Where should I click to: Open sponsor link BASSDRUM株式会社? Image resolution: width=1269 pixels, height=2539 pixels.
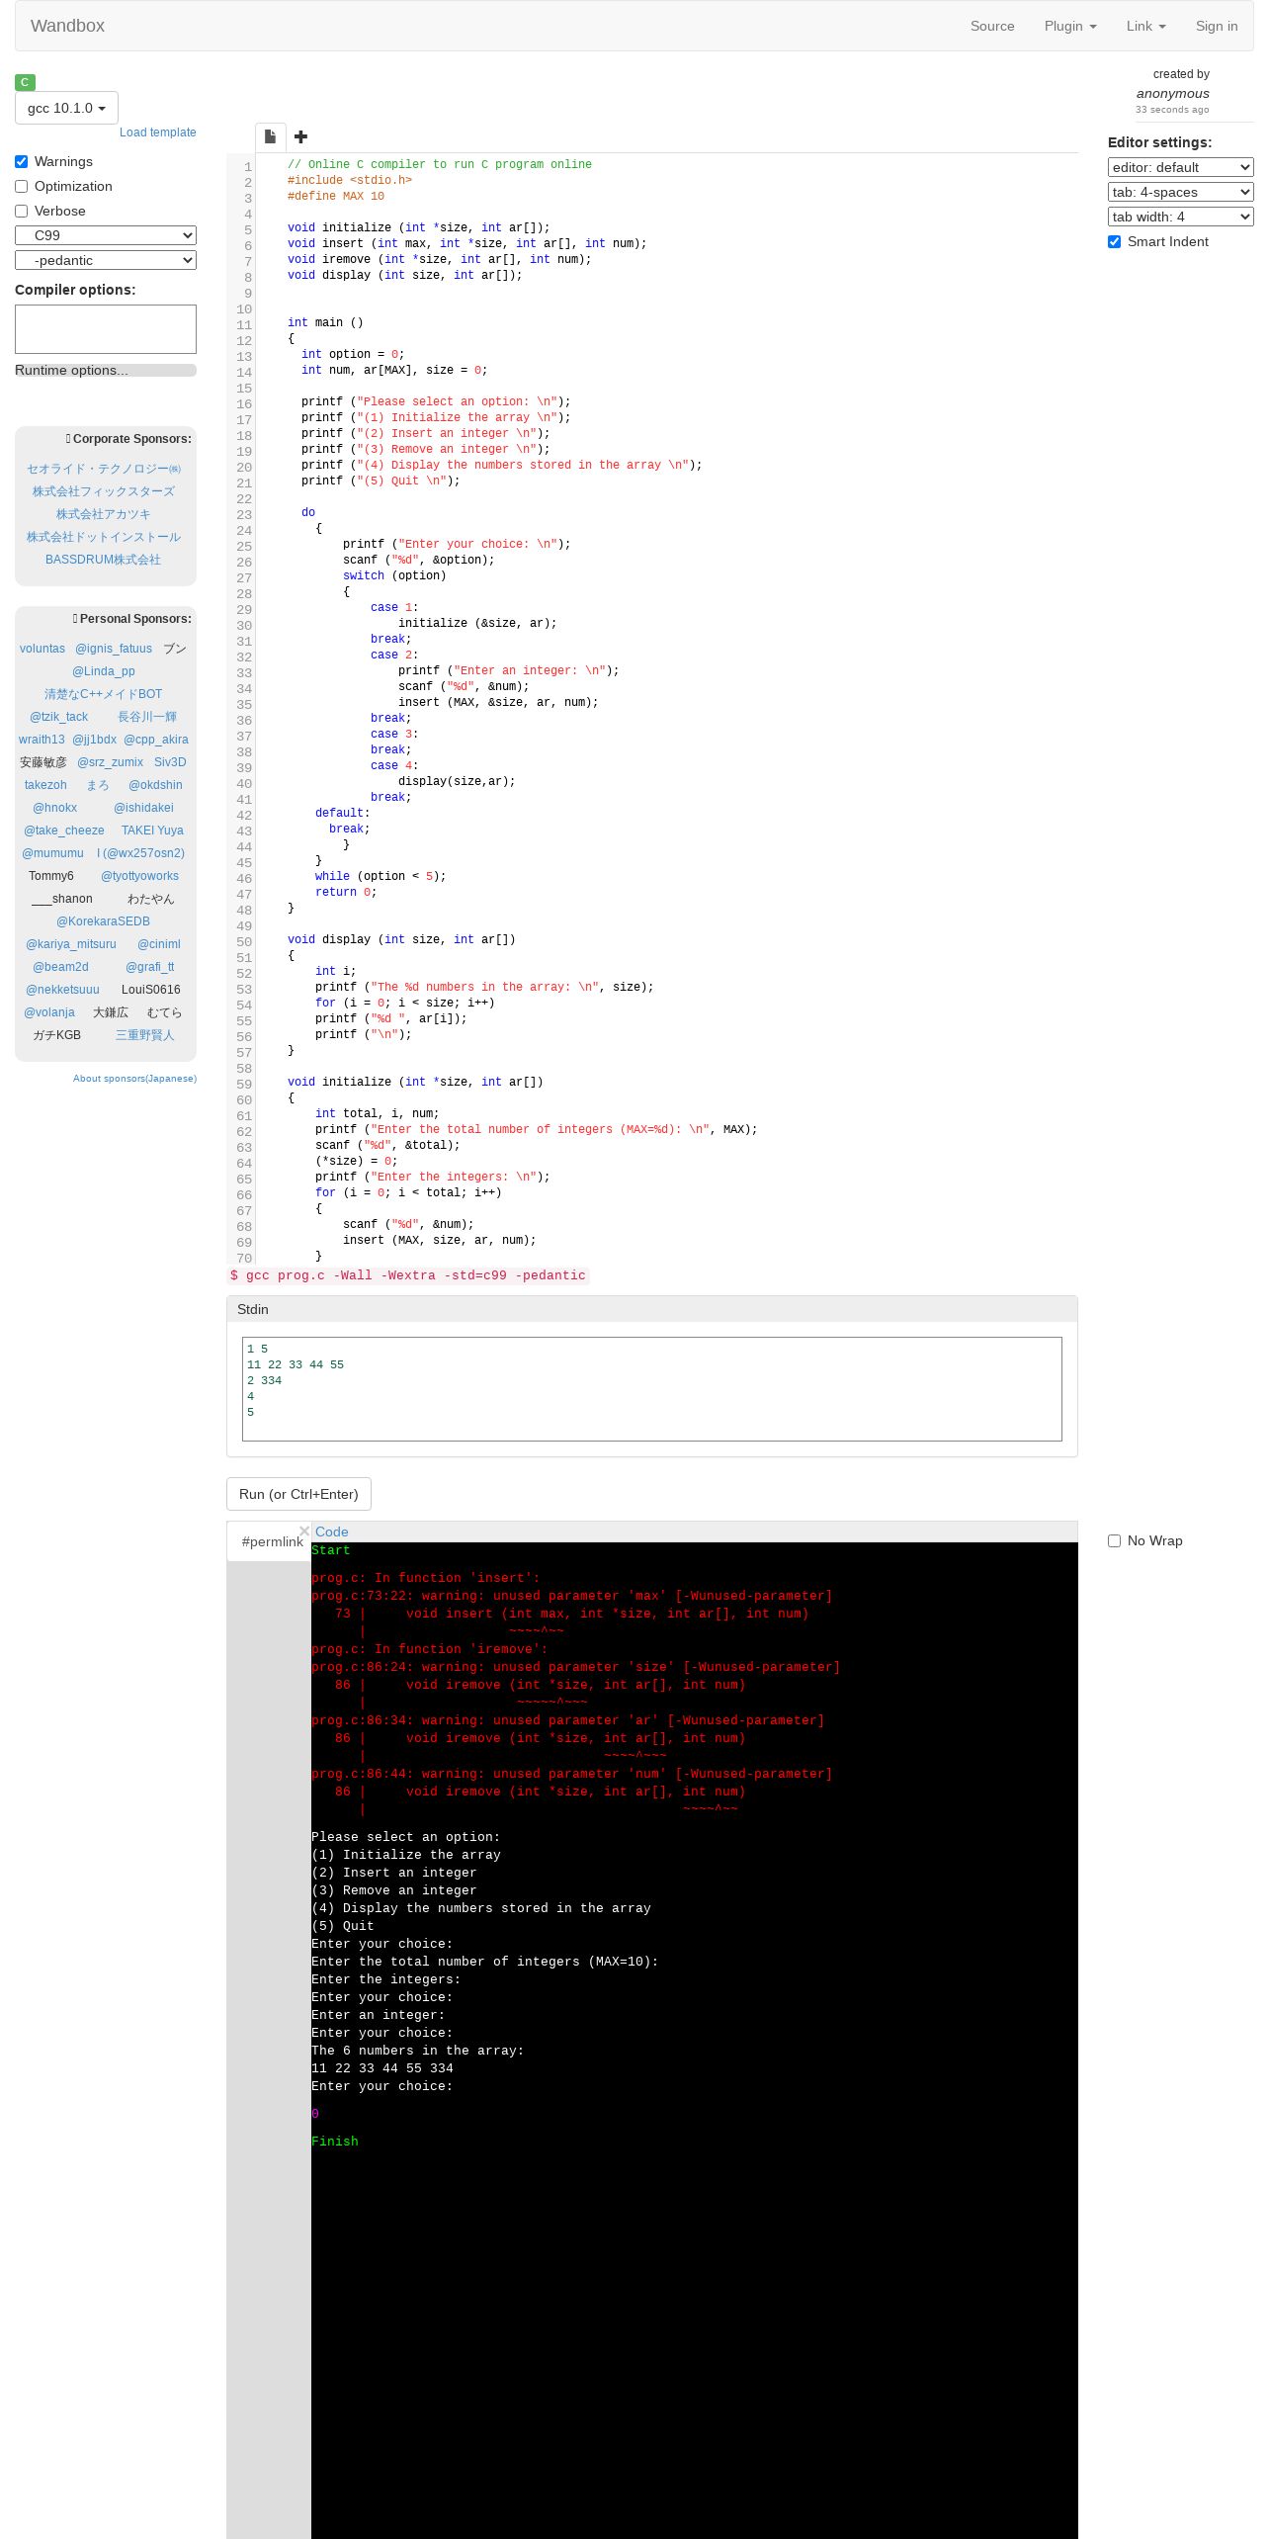pos(103,560)
